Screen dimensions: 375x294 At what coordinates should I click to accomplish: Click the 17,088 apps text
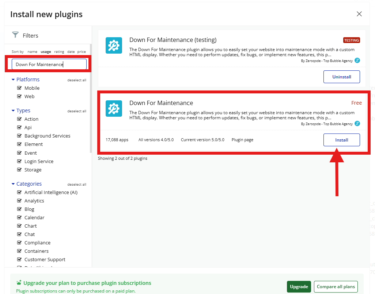117,140
